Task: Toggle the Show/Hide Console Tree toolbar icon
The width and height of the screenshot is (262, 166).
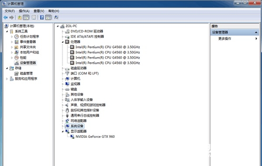Action: [x=26, y=17]
